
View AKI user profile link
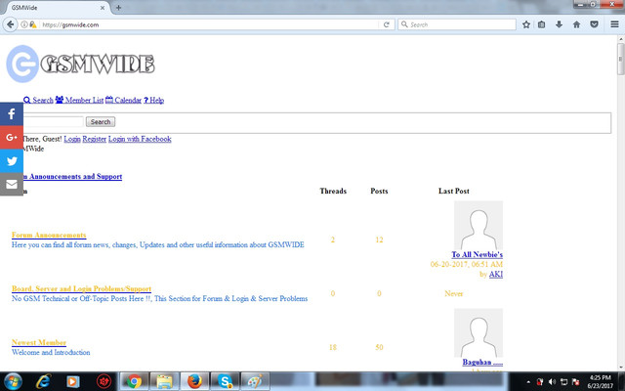tap(496, 274)
